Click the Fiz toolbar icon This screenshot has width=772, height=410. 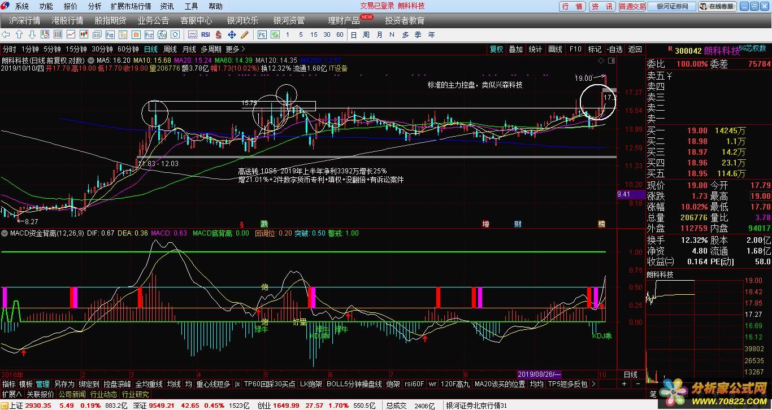coord(149,34)
